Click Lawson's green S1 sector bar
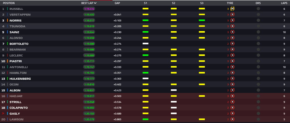The height and width of the screenshot is (123, 290). [145, 119]
